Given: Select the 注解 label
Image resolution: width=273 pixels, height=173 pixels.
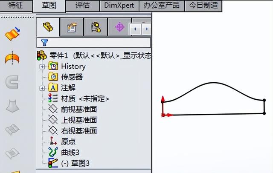Looking at the screenshot, I should point(68,88).
